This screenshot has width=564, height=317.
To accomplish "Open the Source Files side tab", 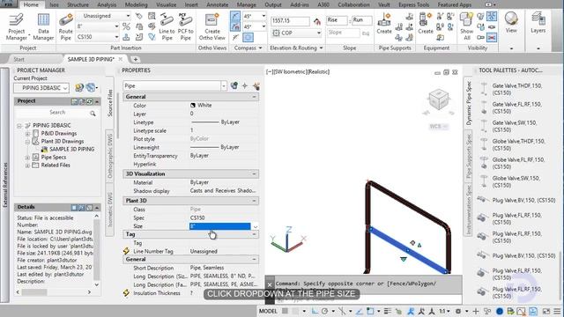I will click(x=109, y=103).
